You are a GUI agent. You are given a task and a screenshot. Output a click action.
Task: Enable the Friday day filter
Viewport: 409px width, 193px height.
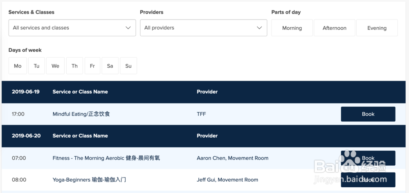92,66
